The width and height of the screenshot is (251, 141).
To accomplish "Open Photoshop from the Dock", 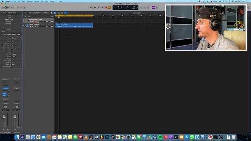I will (107, 137).
